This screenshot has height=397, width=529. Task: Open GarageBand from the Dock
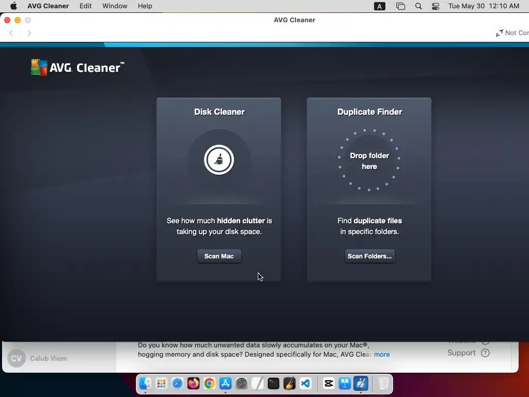[x=289, y=384]
